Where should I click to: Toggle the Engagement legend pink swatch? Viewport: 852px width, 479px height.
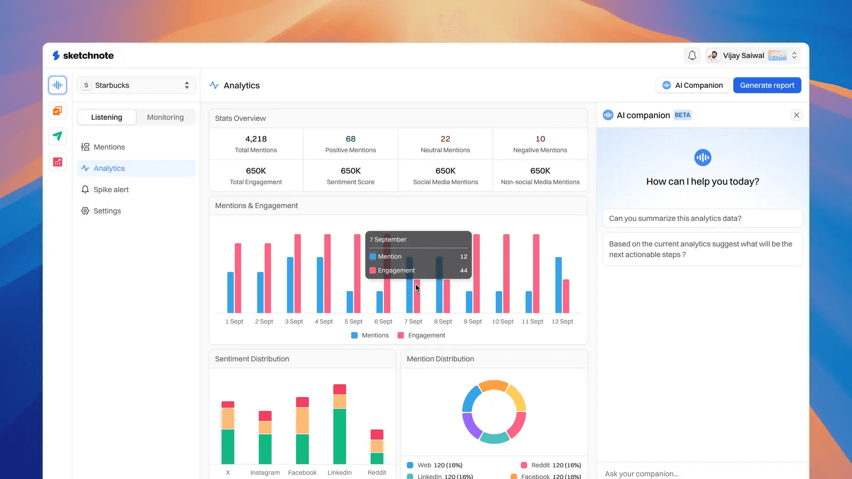(401, 335)
